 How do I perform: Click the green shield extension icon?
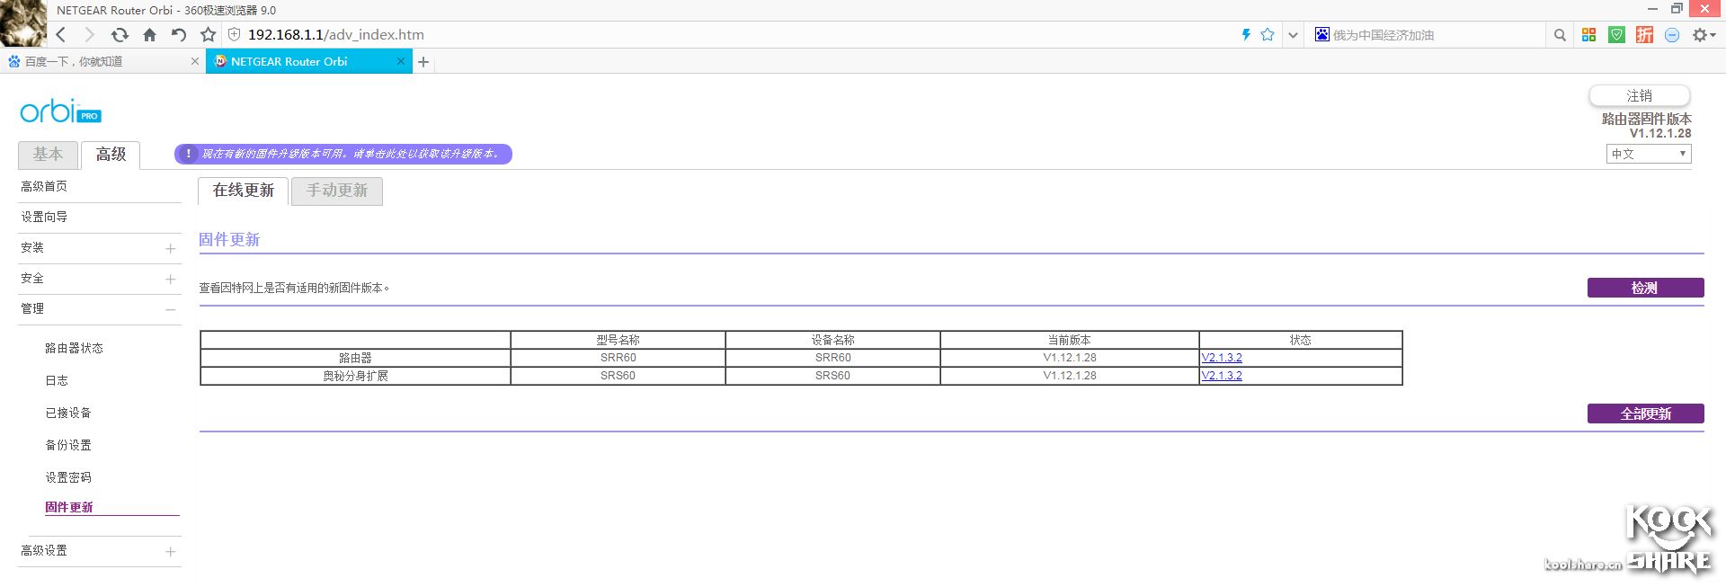tap(1616, 35)
